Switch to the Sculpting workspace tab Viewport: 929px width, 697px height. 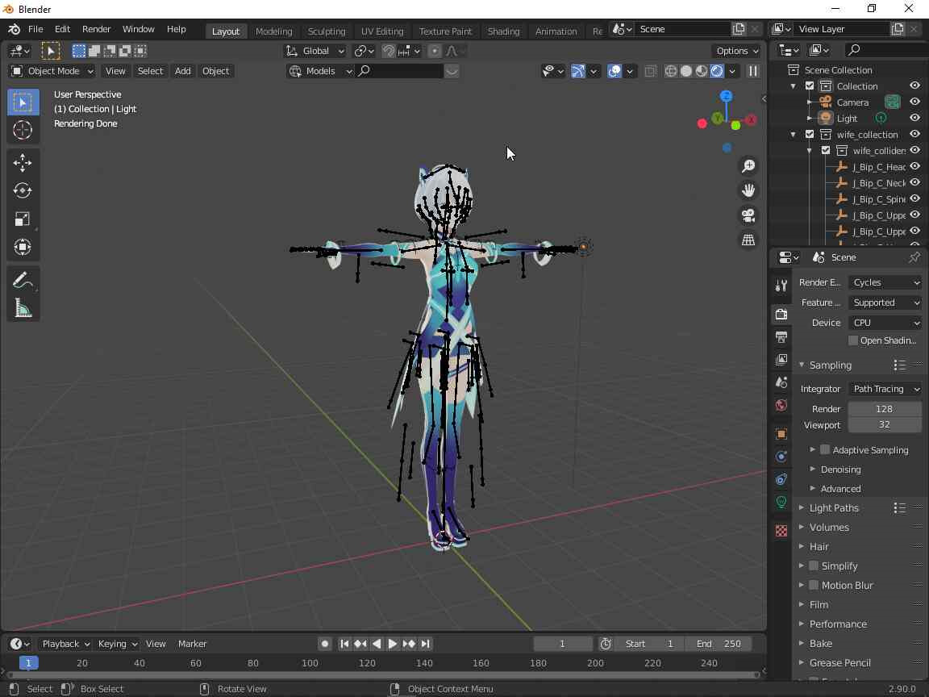(327, 31)
